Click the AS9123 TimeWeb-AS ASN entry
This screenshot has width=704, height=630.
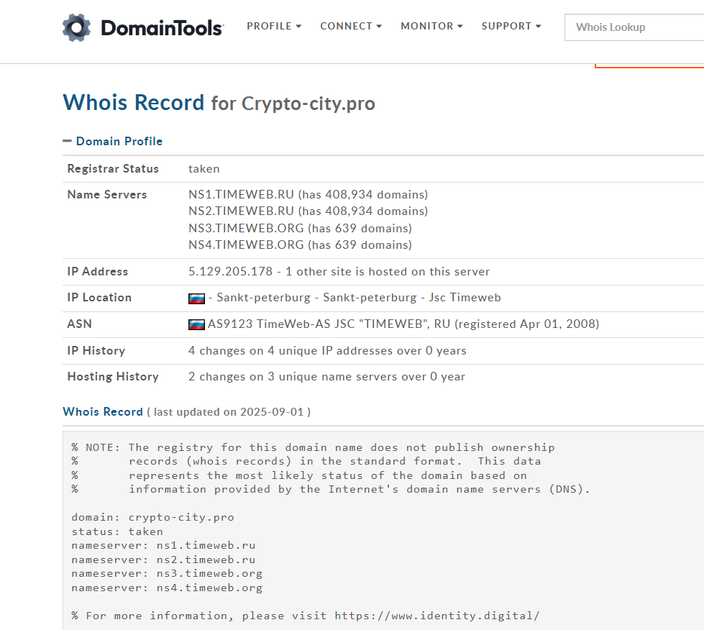pyautogui.click(x=403, y=324)
